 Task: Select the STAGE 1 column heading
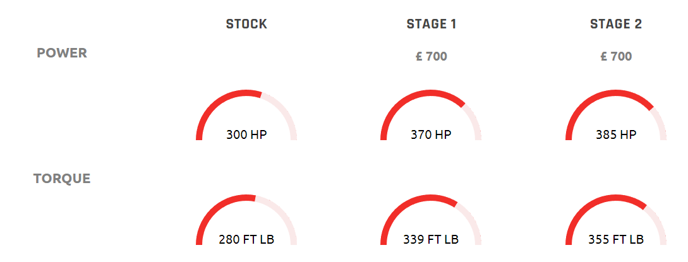[432, 24]
